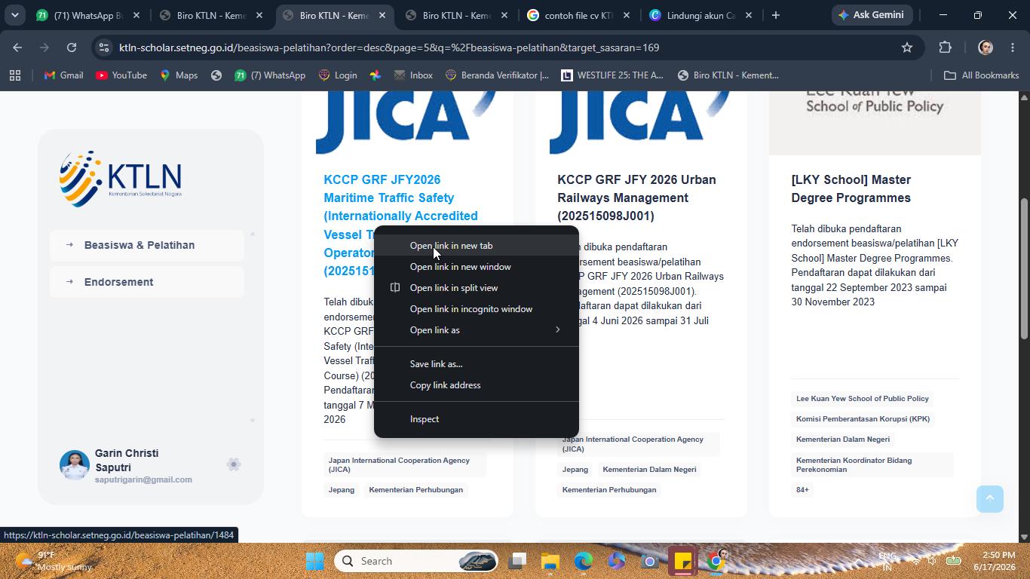
Task: Switch to the contoh file cv tab
Action: [x=571, y=15]
